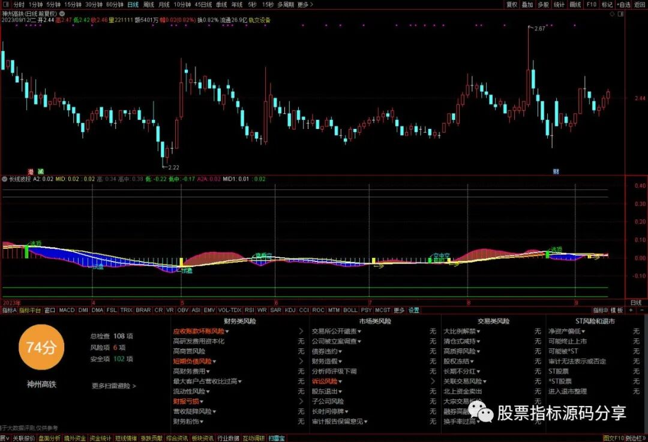Image resolution: width=648 pixels, height=442 pixels.
Task: Open 盘面分析 bottom tab
Action: coord(49,438)
